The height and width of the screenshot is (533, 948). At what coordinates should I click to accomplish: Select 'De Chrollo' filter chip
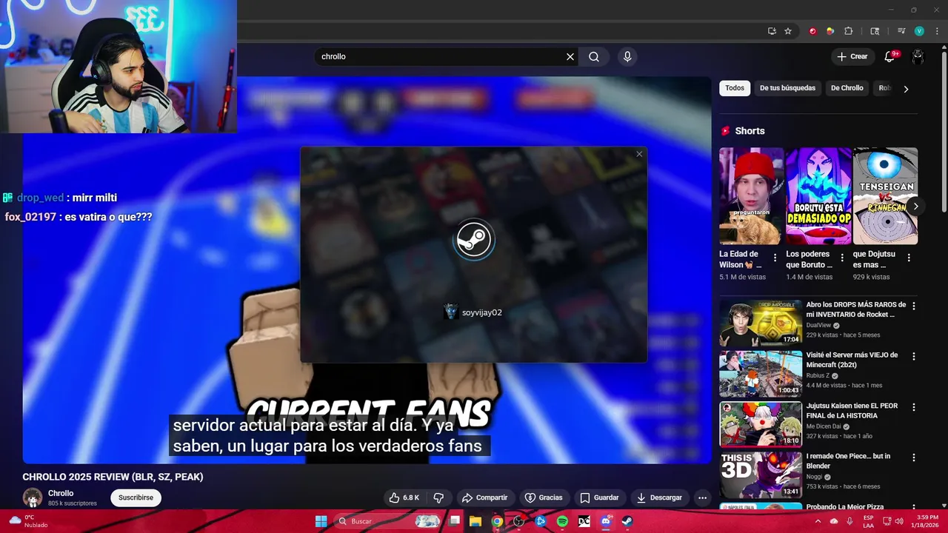click(x=847, y=88)
